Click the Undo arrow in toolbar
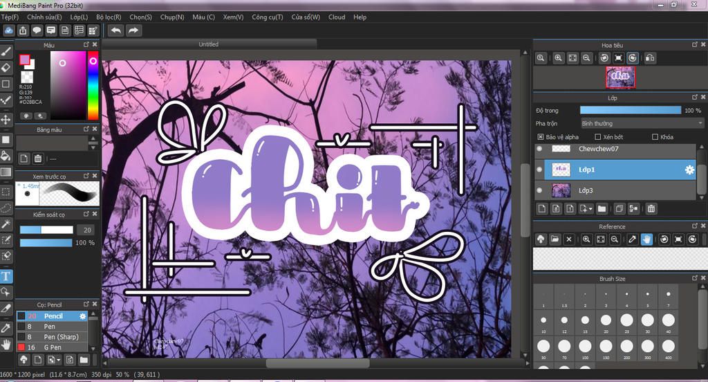Viewport: 708px width, 382px height. 116,30
